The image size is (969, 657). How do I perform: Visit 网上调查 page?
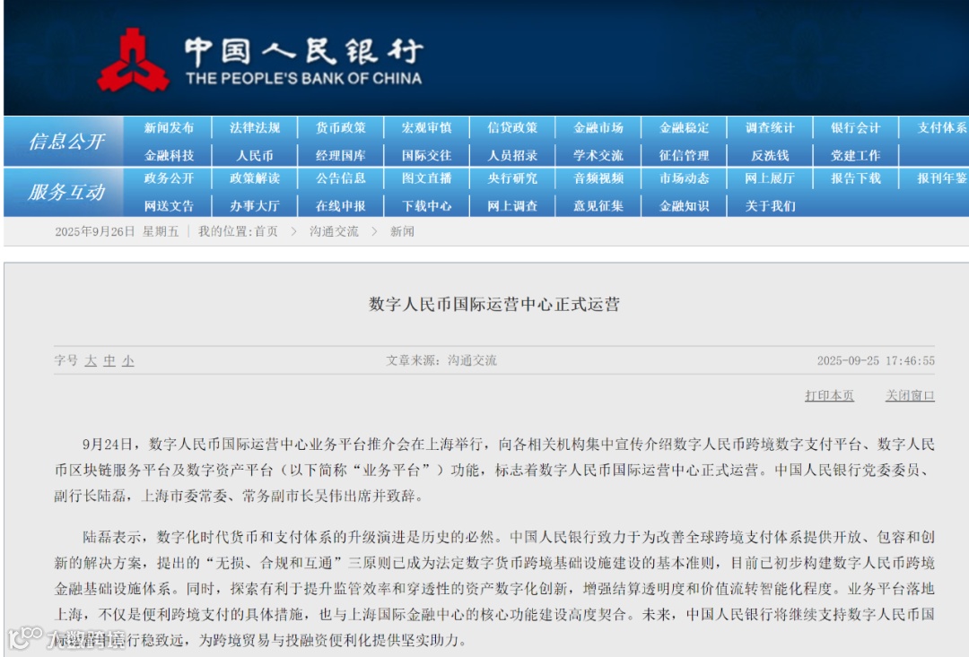pos(512,206)
